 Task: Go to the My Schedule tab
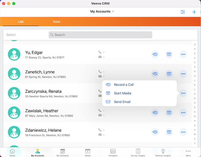click(62, 152)
